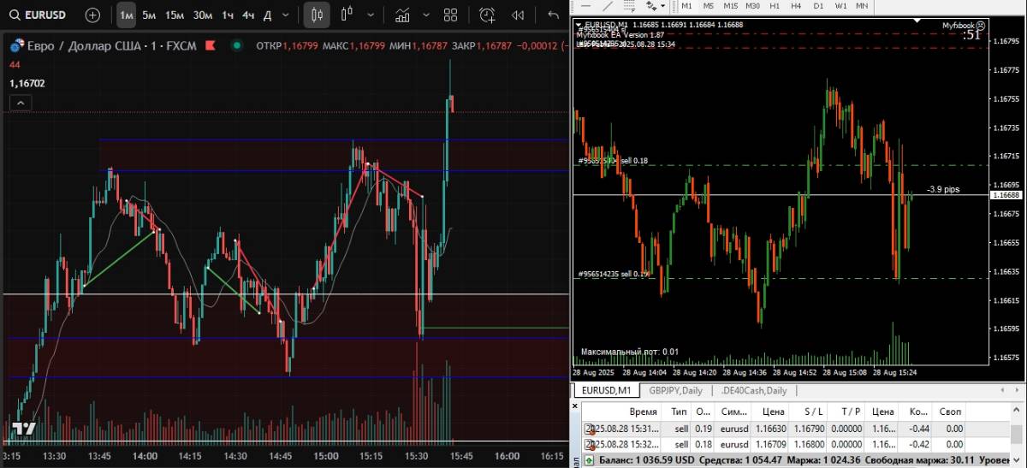This screenshot has height=468, width=1027.
Task: Expand the chart type dropdown arrow
Action: coord(370,15)
